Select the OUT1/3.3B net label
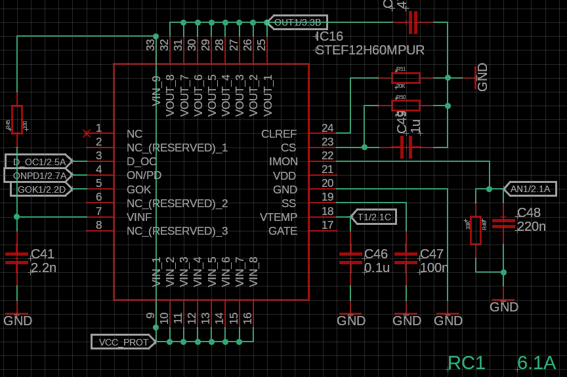The image size is (567, 377). point(297,22)
